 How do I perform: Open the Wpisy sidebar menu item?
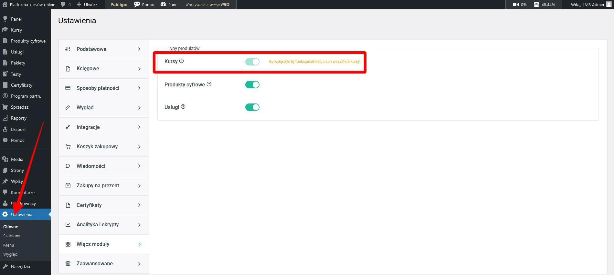pos(26,181)
